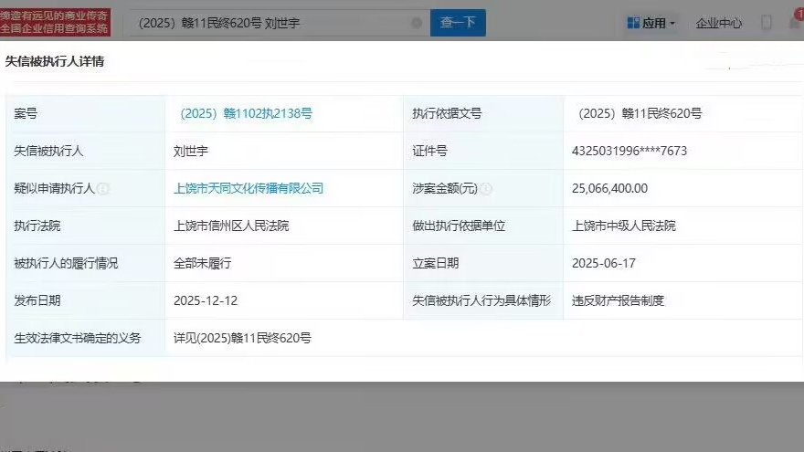804x452 pixels.
Task: Click the notification icon with red badge
Action: tap(795, 22)
